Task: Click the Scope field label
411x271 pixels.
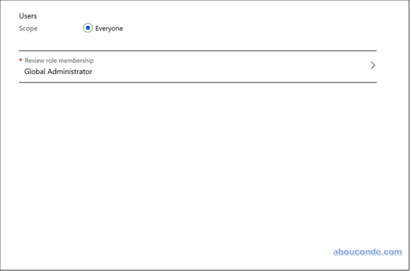Action: pos(28,28)
